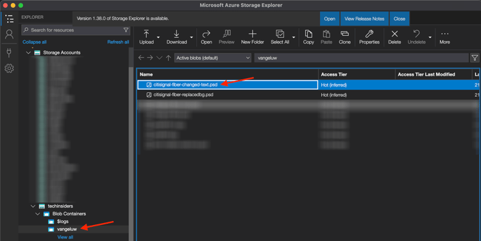Viewport: 481px width, 241px height.
Task: Navigate back with the left arrow
Action: pos(141,58)
